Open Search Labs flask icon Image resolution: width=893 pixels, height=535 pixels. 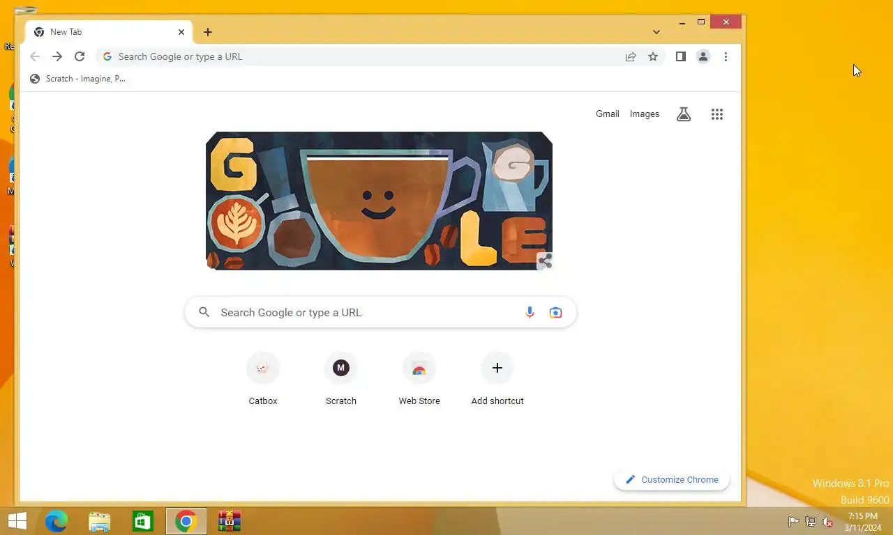tap(684, 114)
